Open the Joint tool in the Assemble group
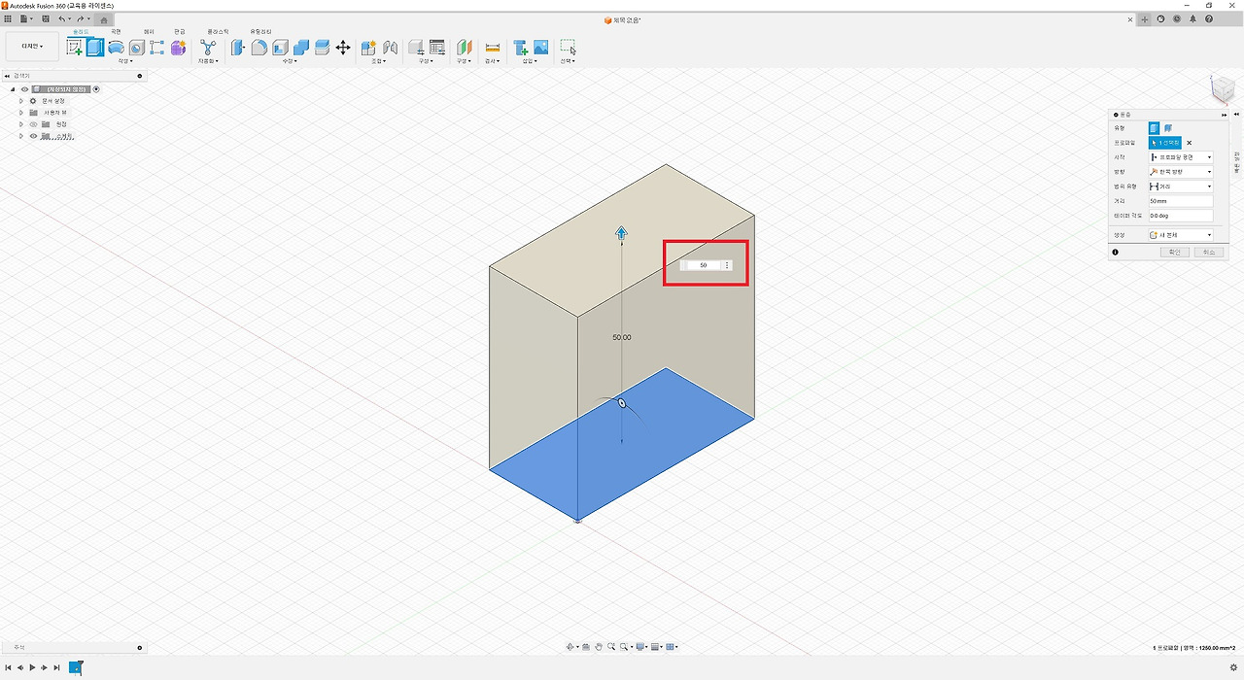The height and width of the screenshot is (680, 1244). [390, 46]
